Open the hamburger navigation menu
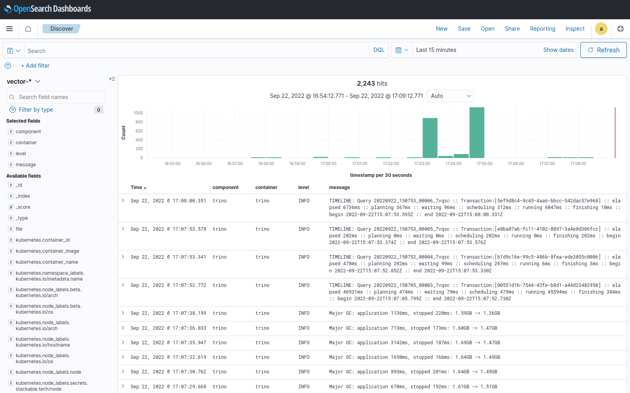630x393 pixels. pos(9,29)
